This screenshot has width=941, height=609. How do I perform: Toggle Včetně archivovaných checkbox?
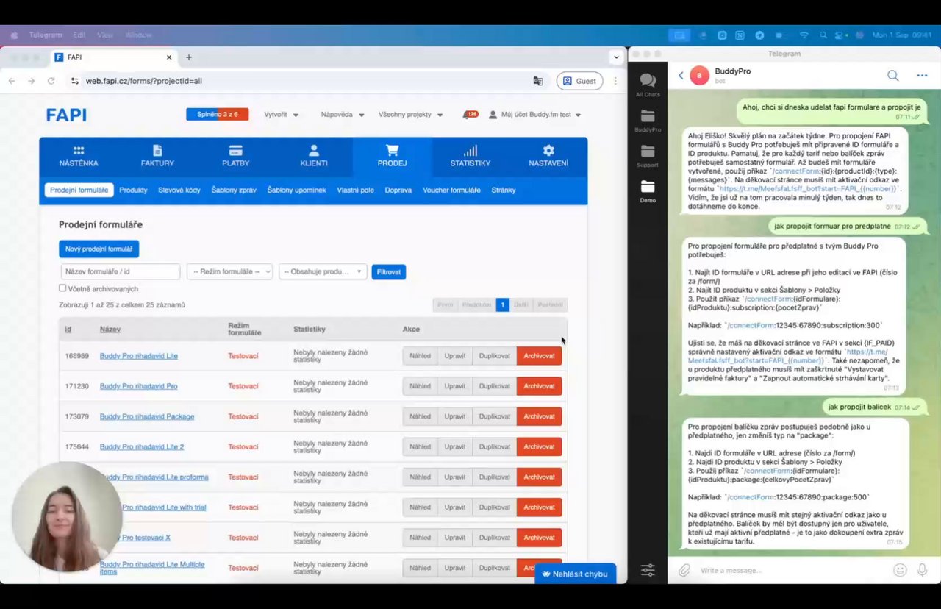(x=62, y=288)
